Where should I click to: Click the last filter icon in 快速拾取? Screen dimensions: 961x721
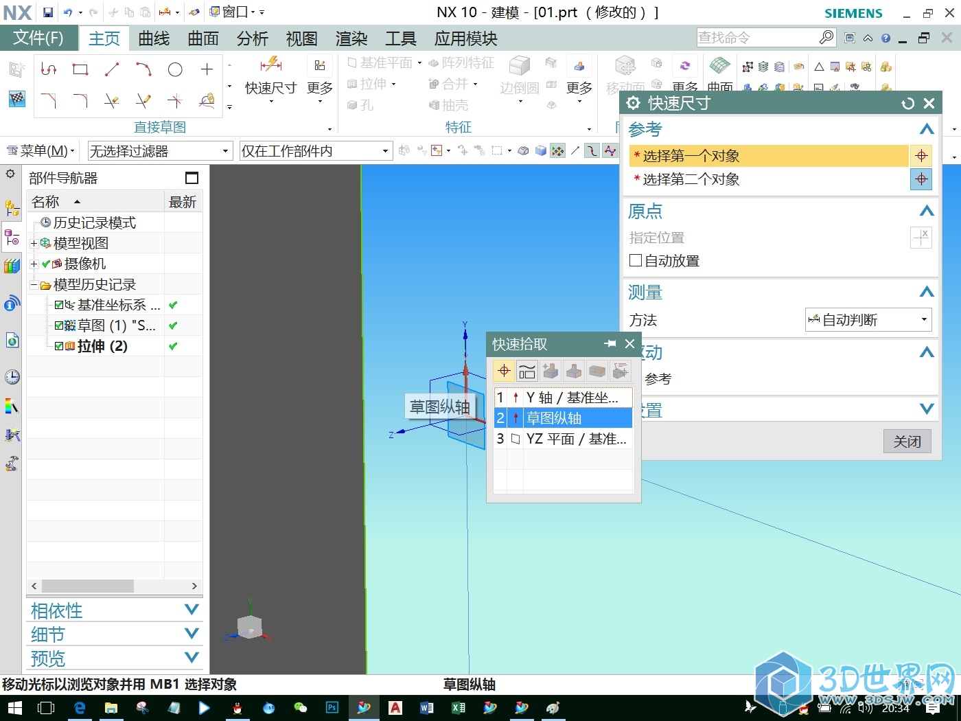click(621, 371)
